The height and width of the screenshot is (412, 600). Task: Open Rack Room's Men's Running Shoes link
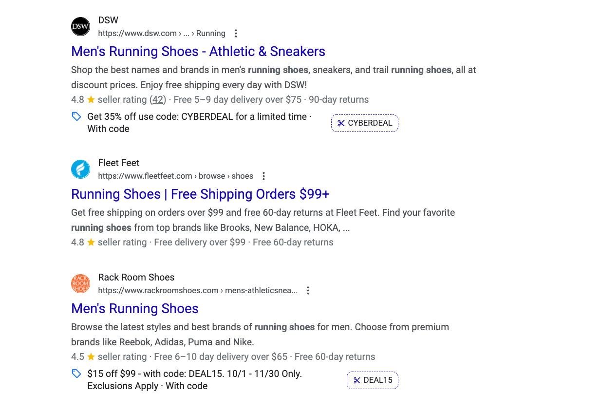pos(135,309)
